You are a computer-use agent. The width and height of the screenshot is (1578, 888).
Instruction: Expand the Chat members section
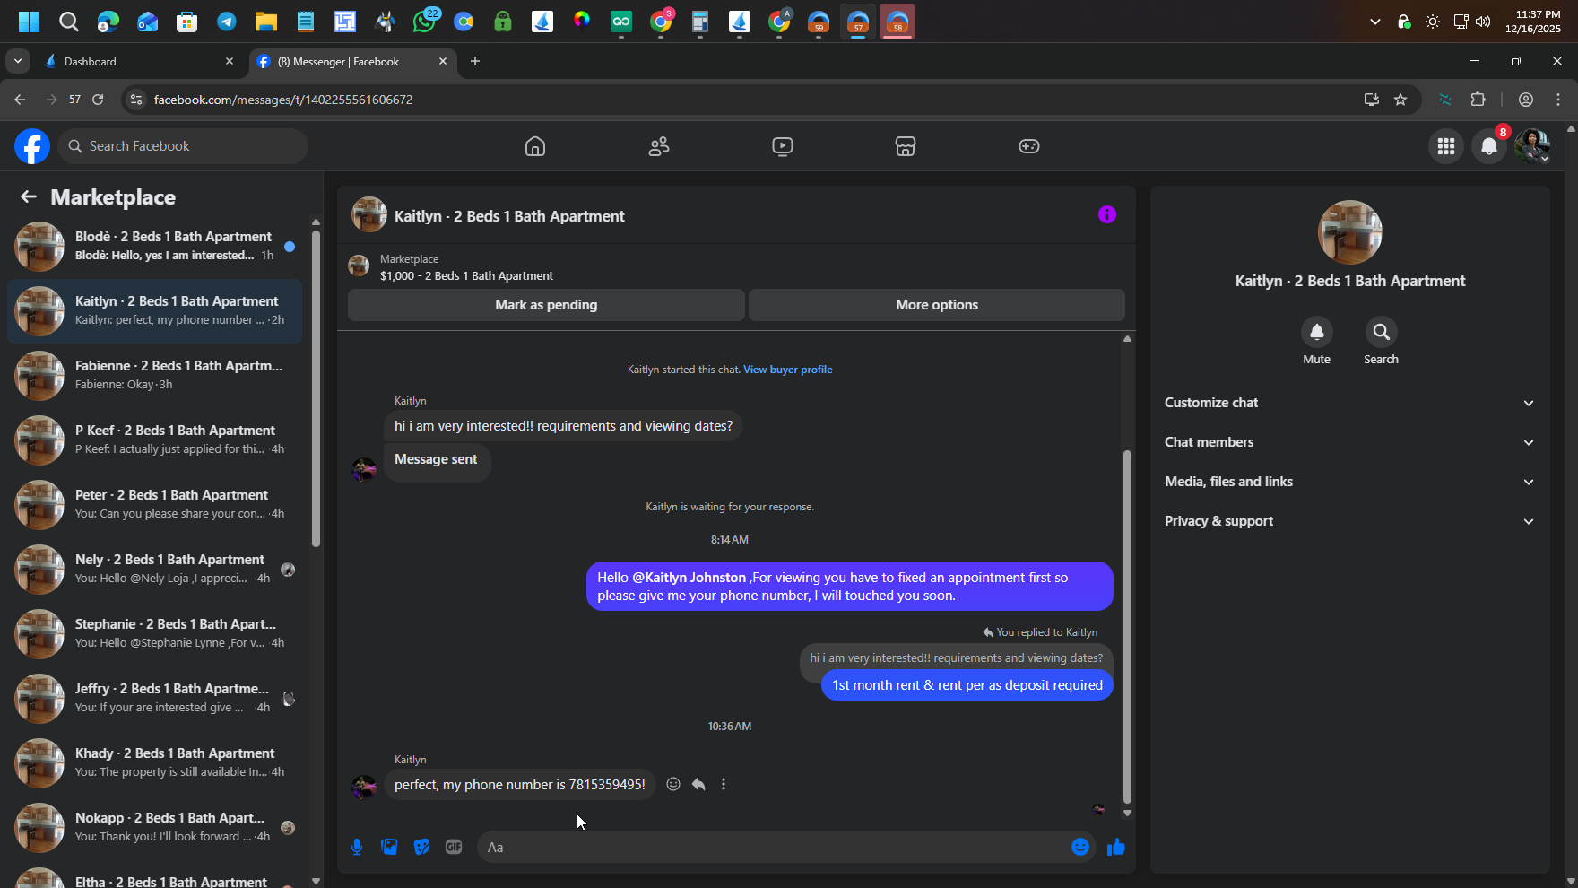(x=1350, y=442)
